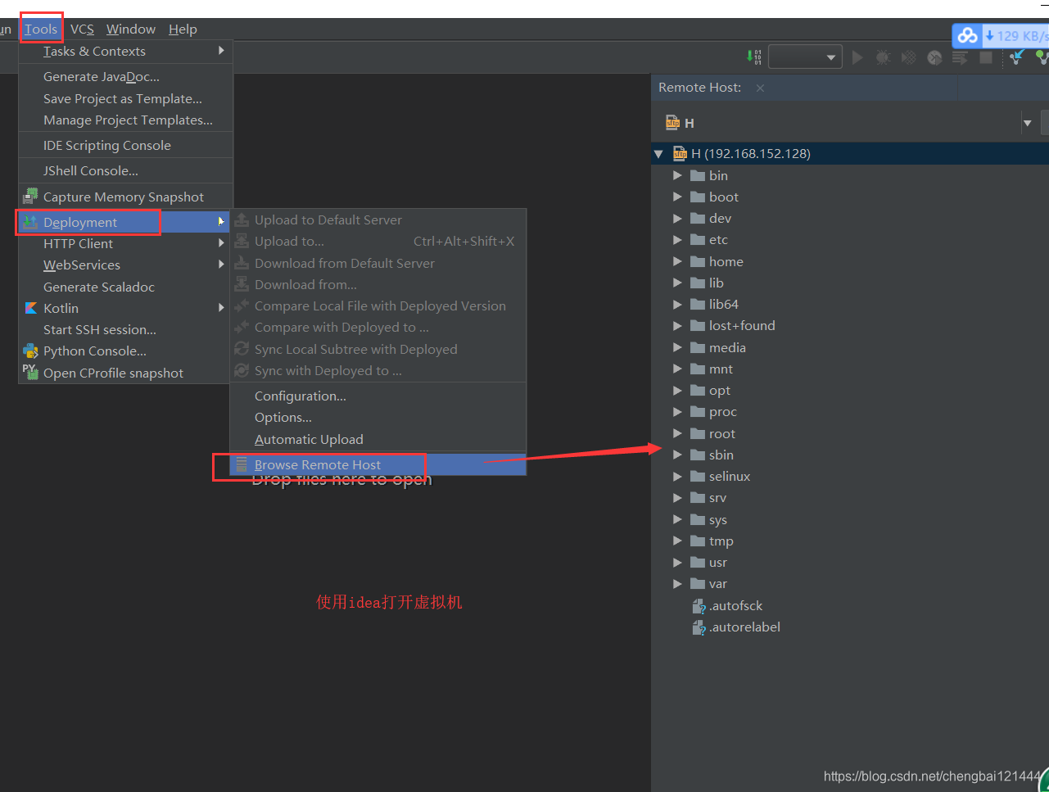Expand the var folder arrow

(x=677, y=584)
